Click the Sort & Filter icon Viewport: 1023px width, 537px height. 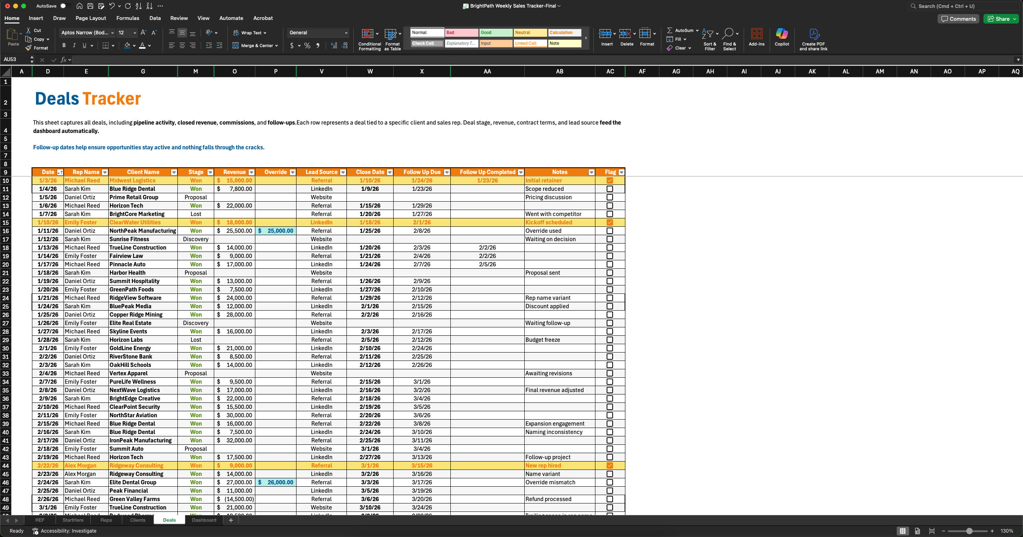coord(708,34)
